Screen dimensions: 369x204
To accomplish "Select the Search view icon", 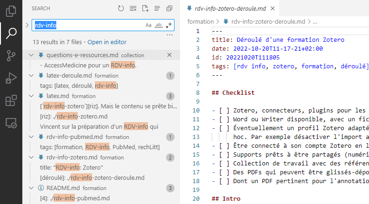I will coord(11,33).
